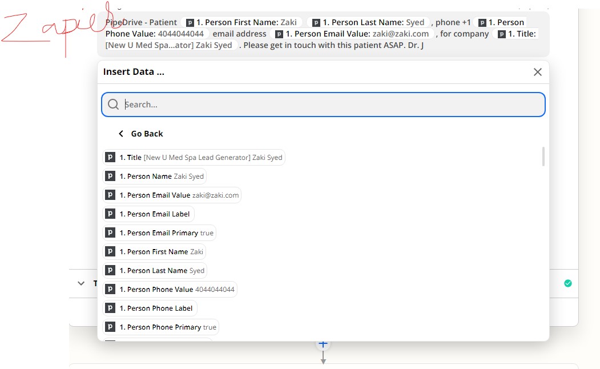Click Pipedrive icon on 1. Title row
This screenshot has width=600, height=369.
click(x=110, y=157)
